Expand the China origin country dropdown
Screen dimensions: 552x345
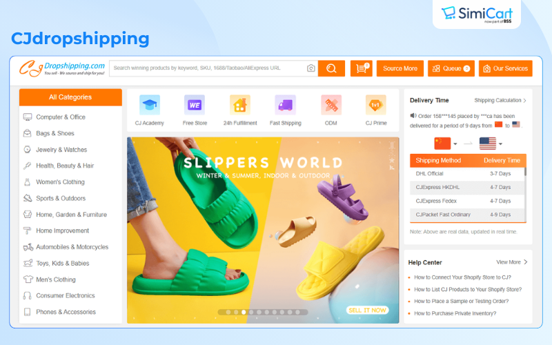(x=455, y=144)
